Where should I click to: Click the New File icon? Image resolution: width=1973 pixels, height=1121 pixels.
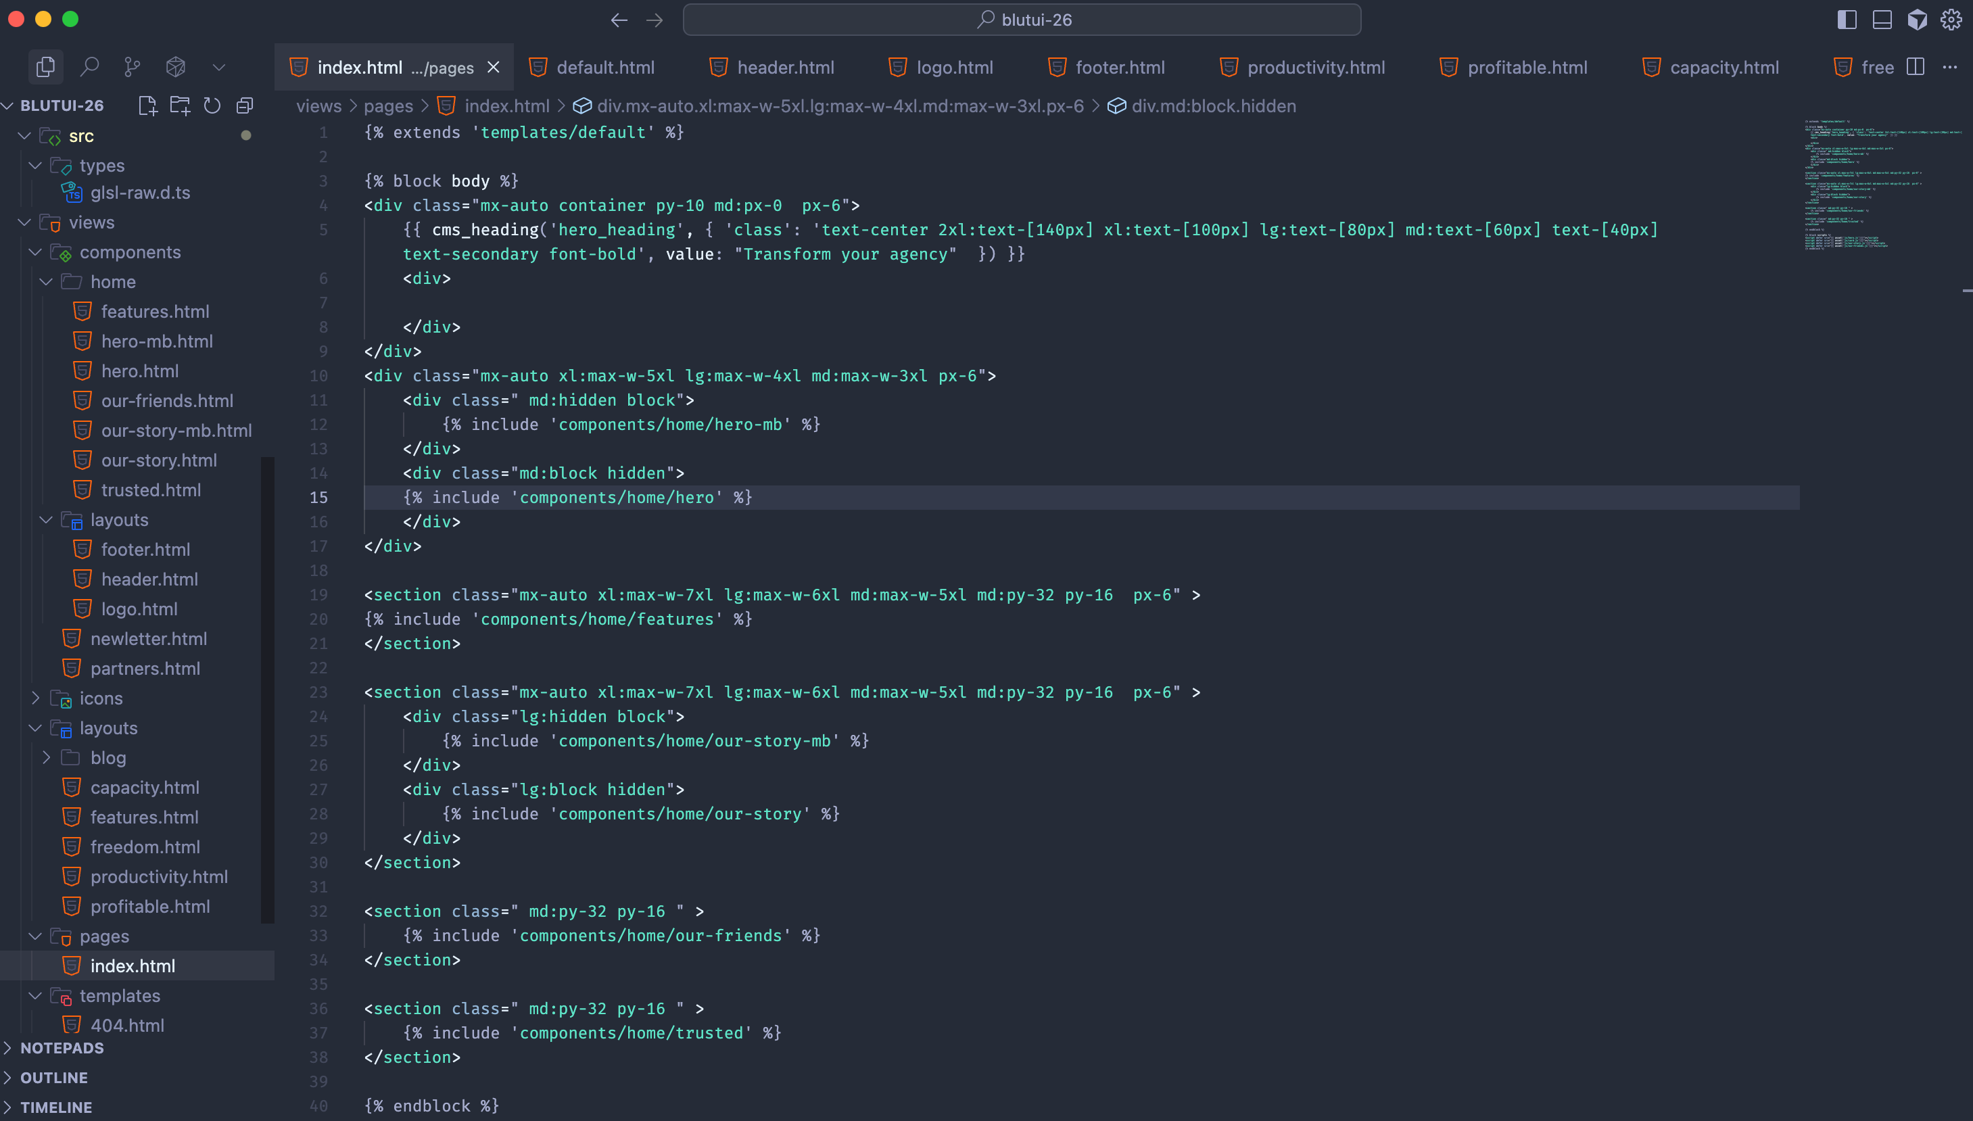click(147, 105)
